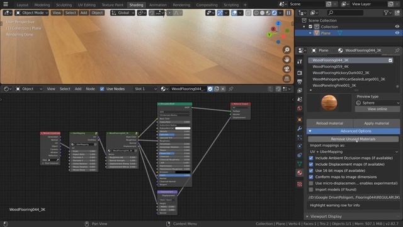Image resolution: width=403 pixels, height=227 pixels.
Task: Click the new material copy icon beside WoodFlooring044
Action: point(217,89)
